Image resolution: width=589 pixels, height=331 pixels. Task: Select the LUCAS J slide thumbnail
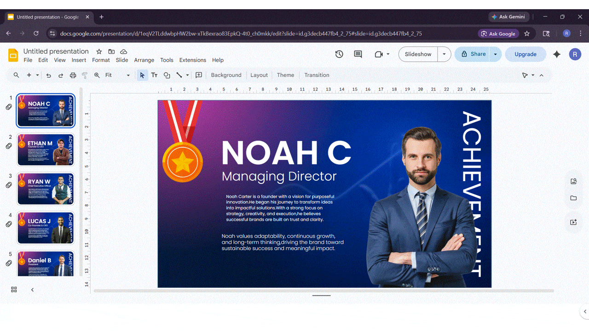[46, 228]
